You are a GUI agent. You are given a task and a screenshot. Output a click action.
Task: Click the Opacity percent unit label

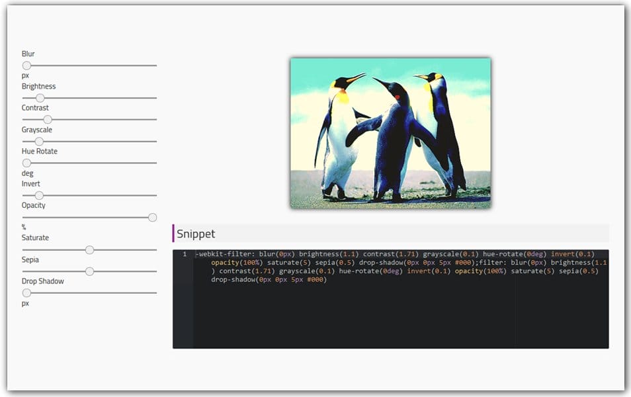[24, 227]
